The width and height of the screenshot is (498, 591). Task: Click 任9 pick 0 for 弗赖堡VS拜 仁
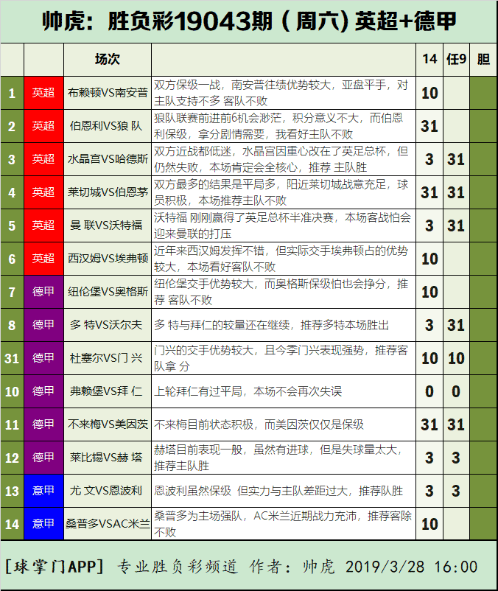(x=456, y=391)
